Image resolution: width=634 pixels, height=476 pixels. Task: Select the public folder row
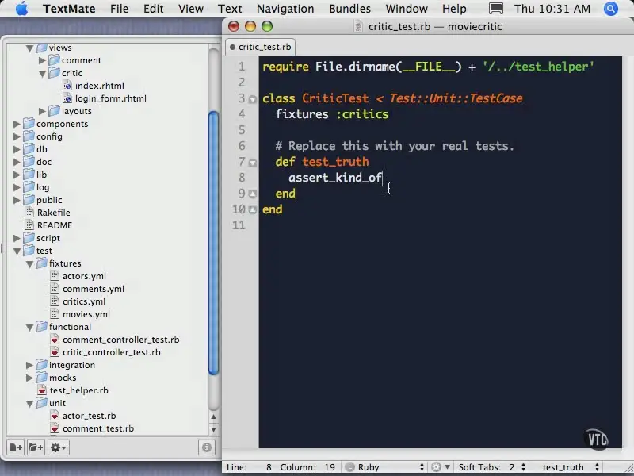[x=107, y=200]
